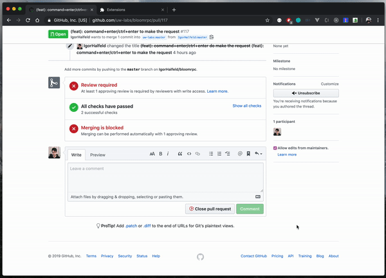Open the Privacy footer link
The height and width of the screenshot is (278, 386).
[x=107, y=256]
